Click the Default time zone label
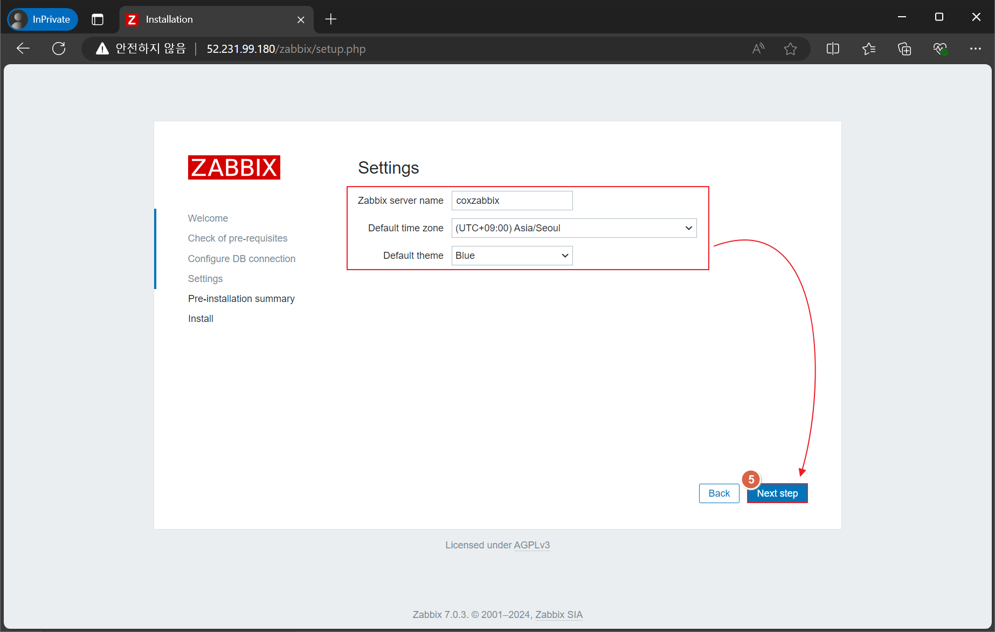Screen dimensions: 995x632 tap(406, 228)
